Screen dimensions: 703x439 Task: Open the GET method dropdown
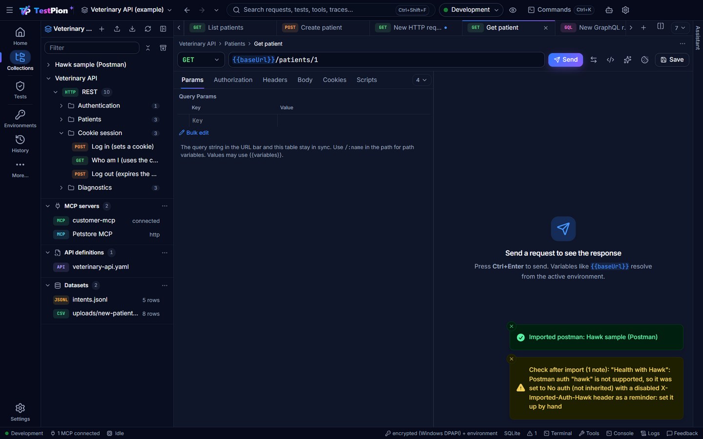coord(201,60)
